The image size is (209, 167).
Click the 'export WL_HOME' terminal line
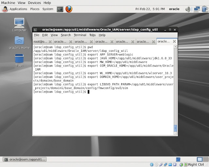[103, 73]
